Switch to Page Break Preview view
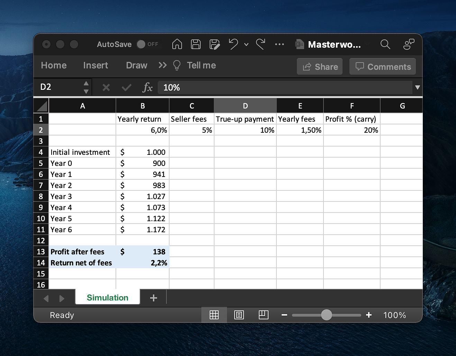Viewport: 456px width, 356px height. coord(263,315)
